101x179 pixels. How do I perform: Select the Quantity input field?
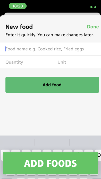26,62
